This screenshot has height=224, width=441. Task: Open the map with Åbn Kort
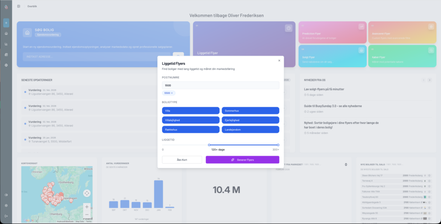pos(182,160)
